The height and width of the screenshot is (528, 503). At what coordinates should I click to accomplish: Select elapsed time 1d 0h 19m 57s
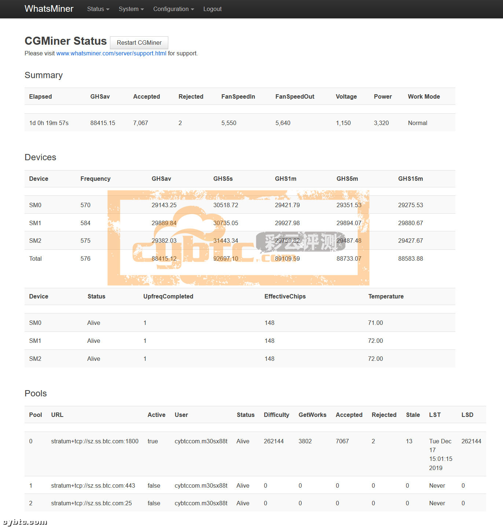[x=49, y=123]
